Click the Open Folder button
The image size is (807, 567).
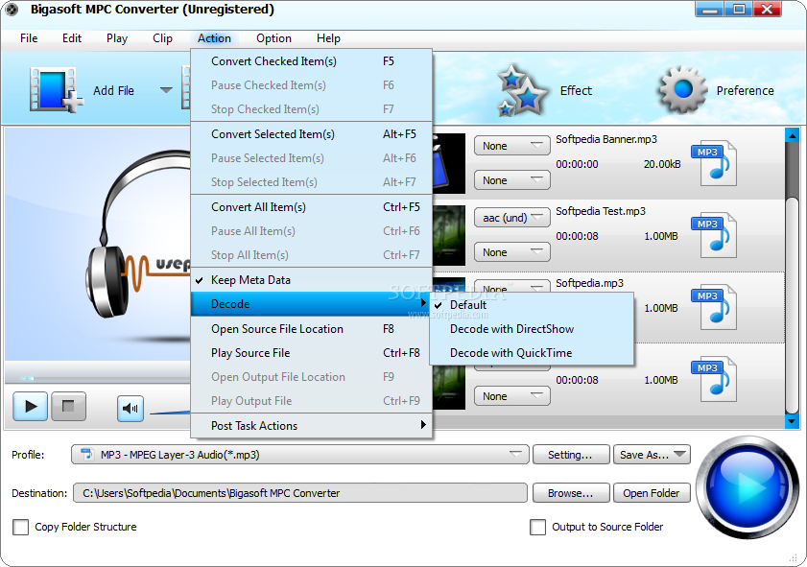[x=651, y=493]
